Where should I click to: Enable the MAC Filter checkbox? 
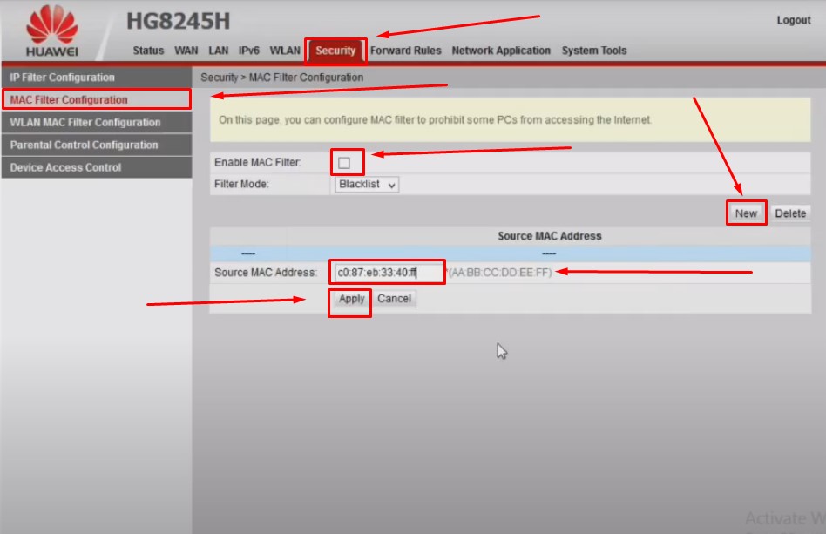pyautogui.click(x=344, y=163)
